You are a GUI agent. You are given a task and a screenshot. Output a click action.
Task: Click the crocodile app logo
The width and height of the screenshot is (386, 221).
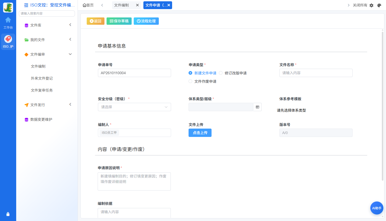8,8
